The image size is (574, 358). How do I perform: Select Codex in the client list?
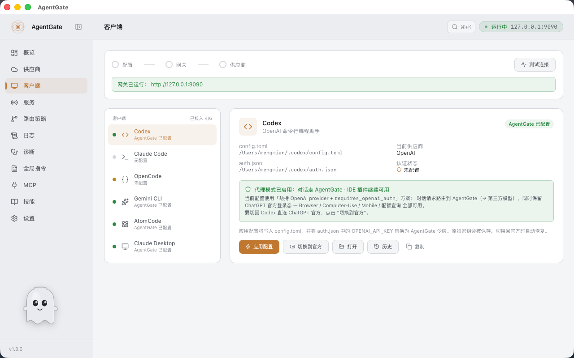click(x=162, y=135)
